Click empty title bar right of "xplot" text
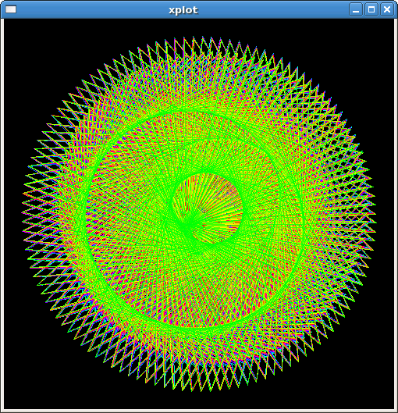This screenshot has width=398, height=413. coord(274,9)
